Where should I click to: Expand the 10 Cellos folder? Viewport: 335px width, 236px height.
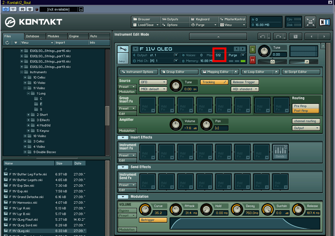tap(25, 78)
